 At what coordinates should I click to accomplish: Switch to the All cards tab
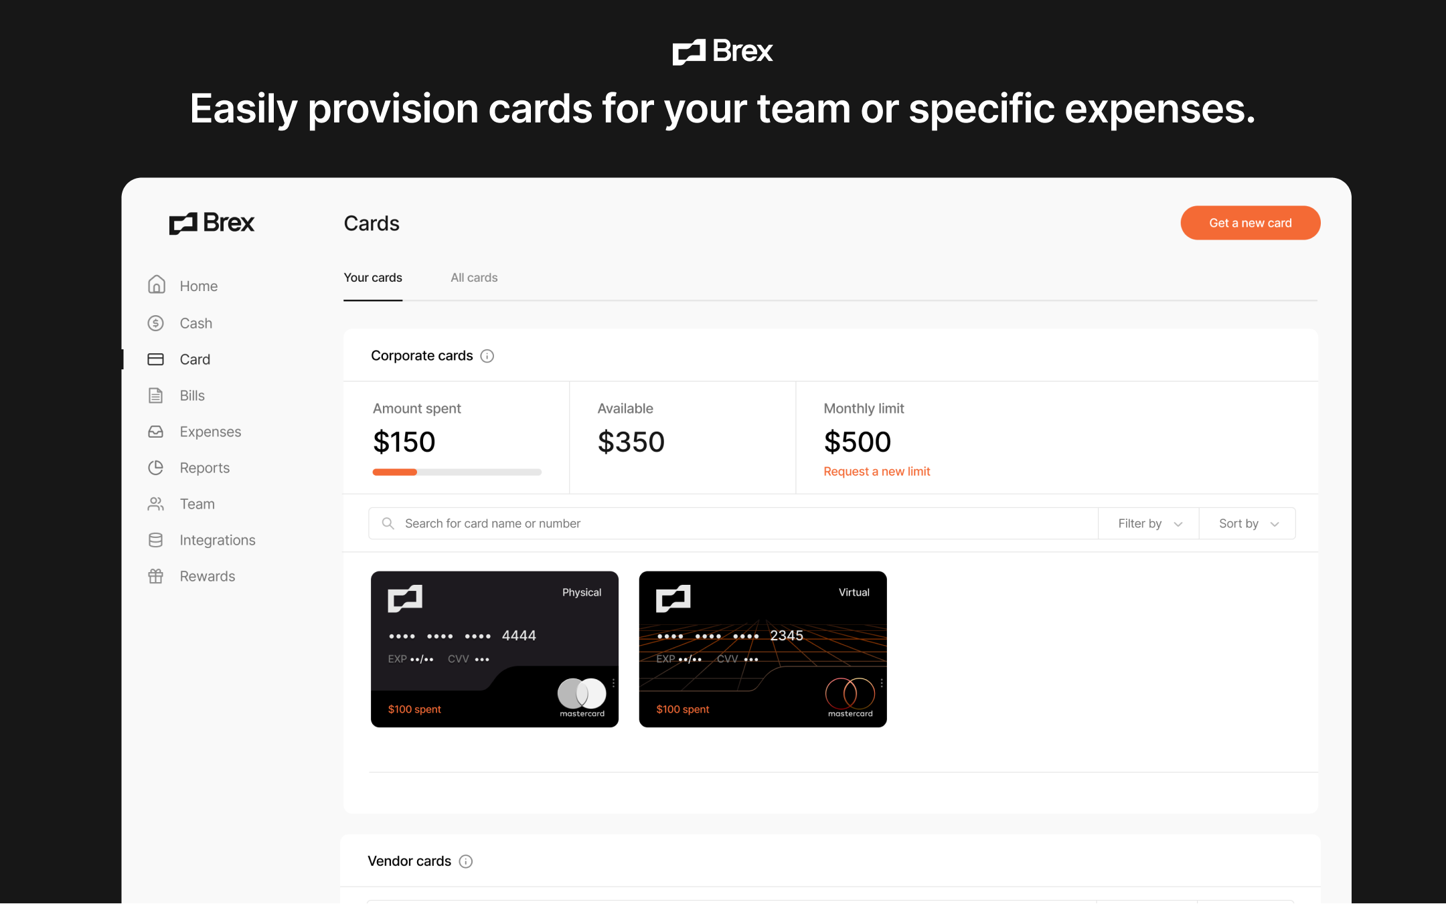tap(474, 278)
